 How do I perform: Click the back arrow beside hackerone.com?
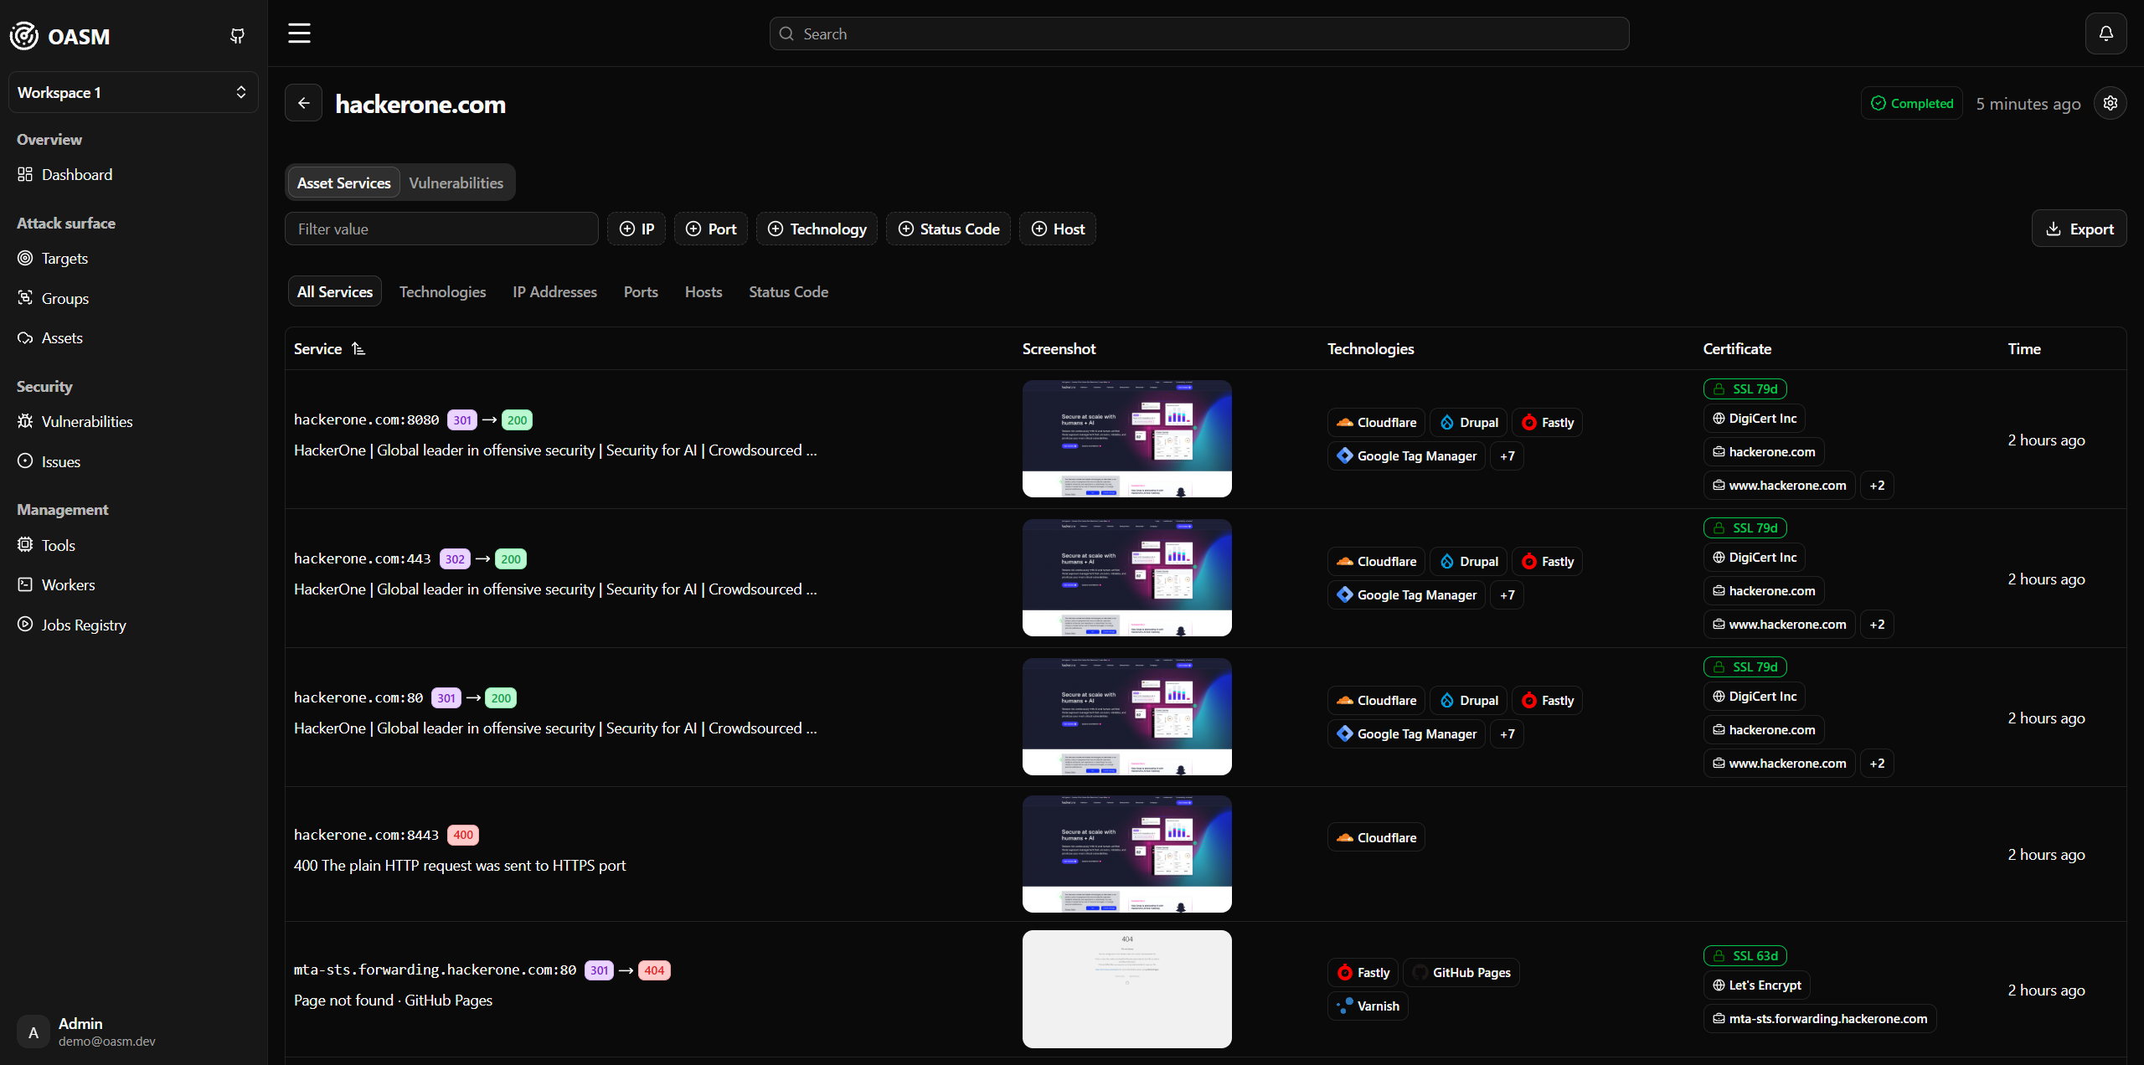303,103
